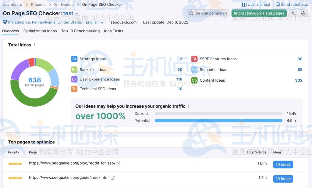Click the Send feedback icon
The image size is (312, 188).
pyautogui.click(x=278, y=4)
